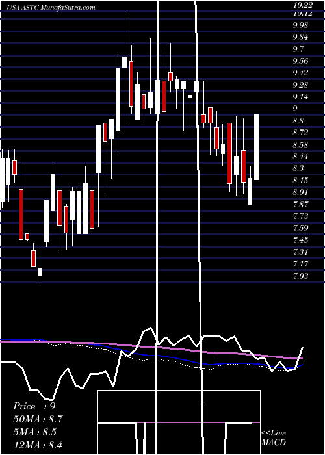Click the 8.44 price axis label
Image resolution: width=325 pixels, height=455 pixels.
tap(300, 157)
